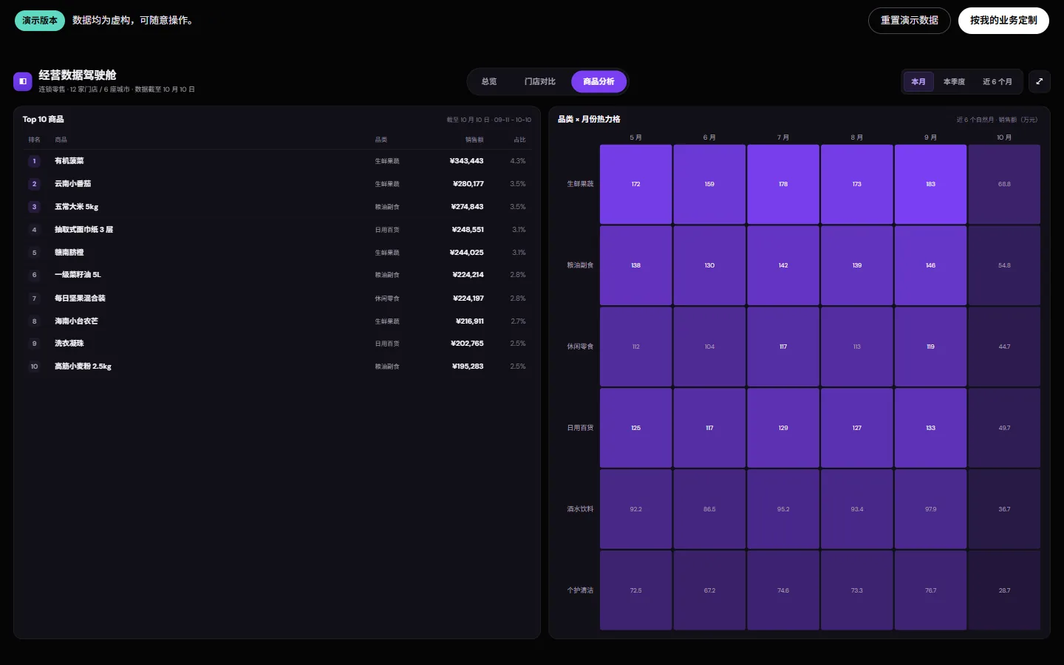
Task: Click the 按我的业务定制 button
Action: 1003,21
